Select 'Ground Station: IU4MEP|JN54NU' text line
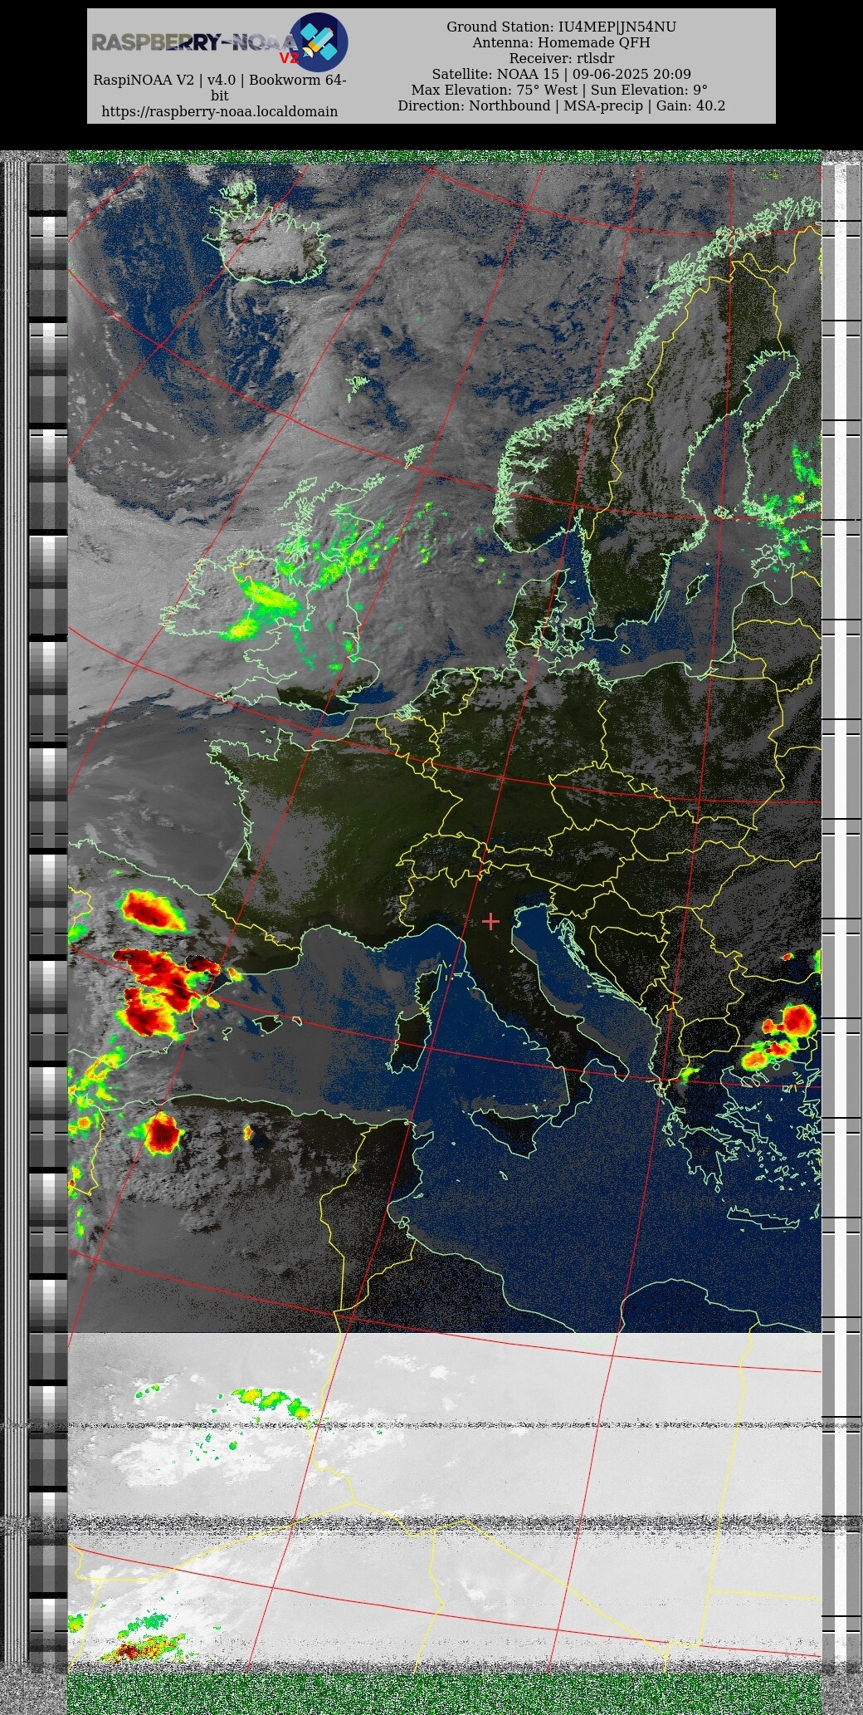The image size is (863, 1715). (561, 27)
